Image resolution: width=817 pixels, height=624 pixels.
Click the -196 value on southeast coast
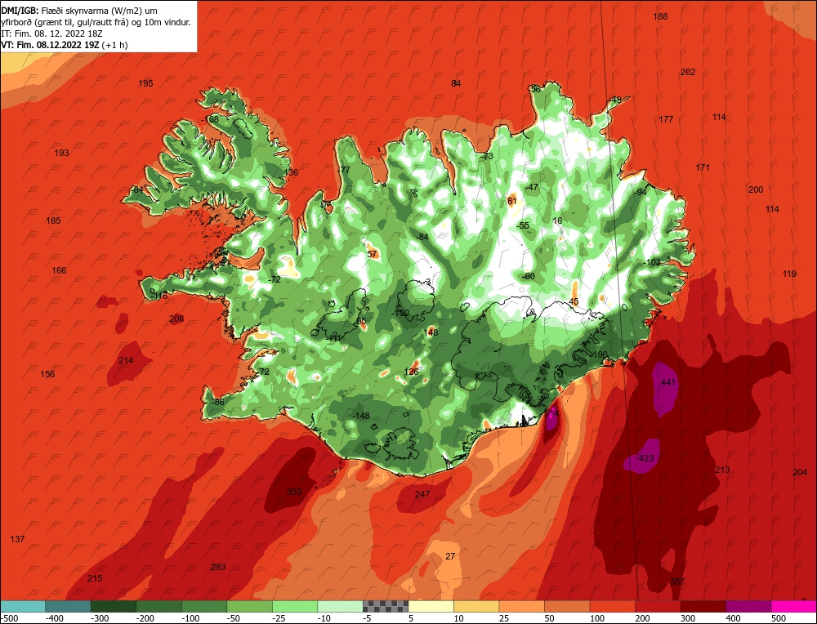pos(599,354)
